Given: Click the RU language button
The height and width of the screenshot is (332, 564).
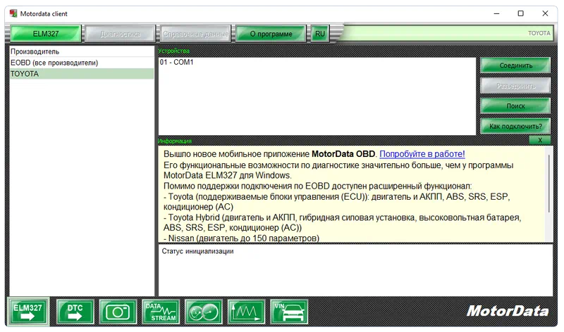Looking at the screenshot, I should [320, 34].
